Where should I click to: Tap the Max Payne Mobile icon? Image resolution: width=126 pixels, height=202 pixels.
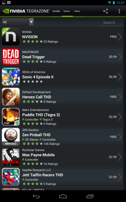pyautogui.click(x=11, y=157)
